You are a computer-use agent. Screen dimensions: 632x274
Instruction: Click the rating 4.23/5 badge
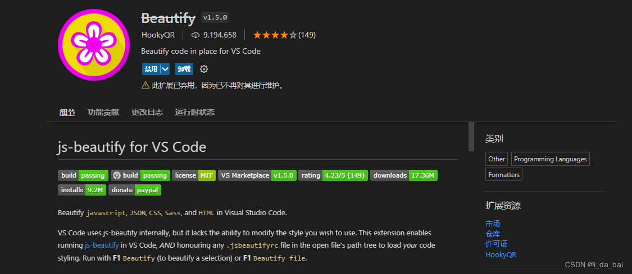(333, 175)
